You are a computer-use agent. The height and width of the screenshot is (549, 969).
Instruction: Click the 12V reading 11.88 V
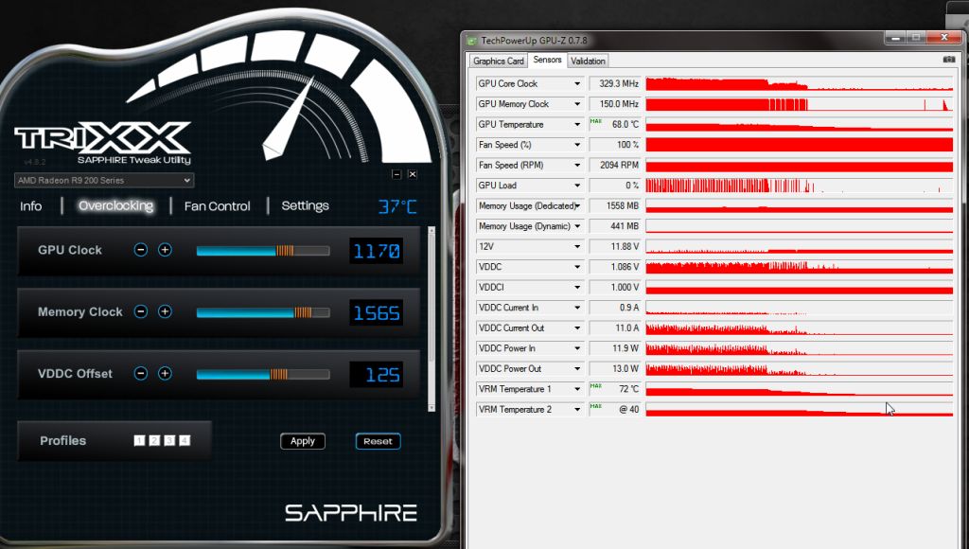(615, 247)
